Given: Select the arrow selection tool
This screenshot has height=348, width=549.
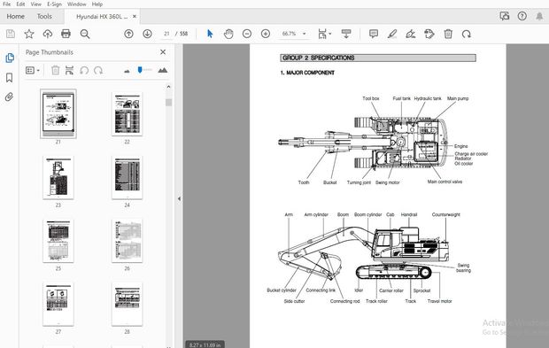Looking at the screenshot, I should [x=210, y=34].
